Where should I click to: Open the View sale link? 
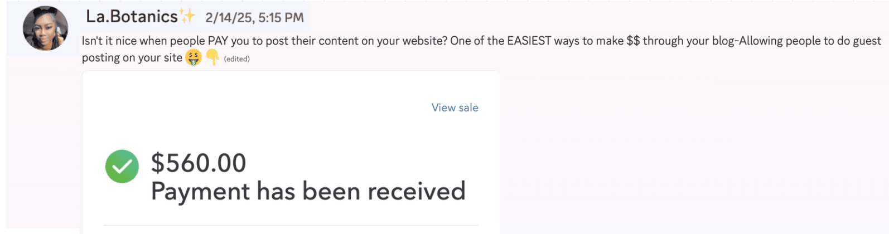[455, 108]
